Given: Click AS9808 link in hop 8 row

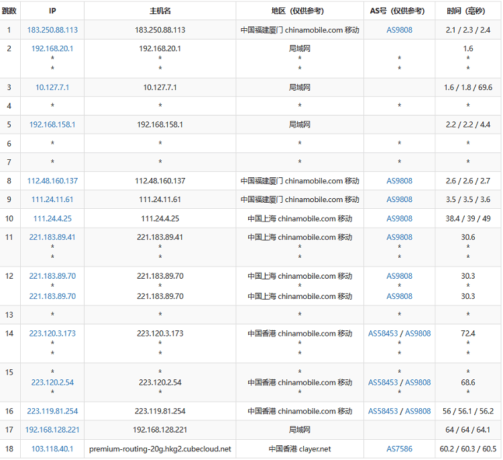Looking at the screenshot, I should (400, 181).
